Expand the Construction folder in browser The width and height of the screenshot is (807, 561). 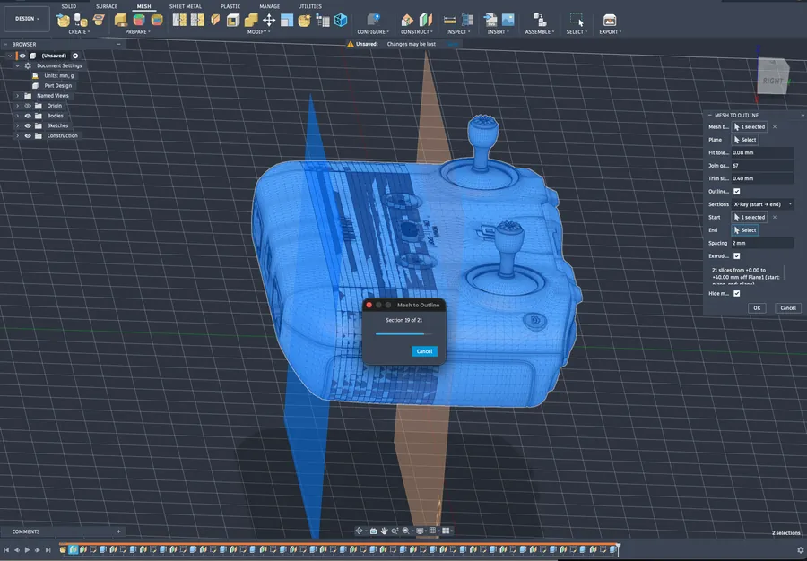[x=18, y=135]
